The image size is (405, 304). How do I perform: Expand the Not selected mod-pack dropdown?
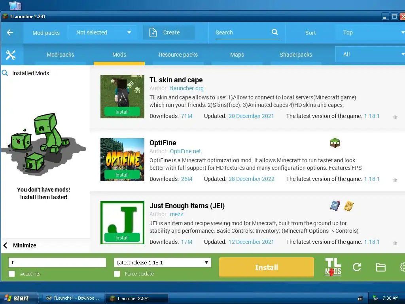tap(102, 32)
